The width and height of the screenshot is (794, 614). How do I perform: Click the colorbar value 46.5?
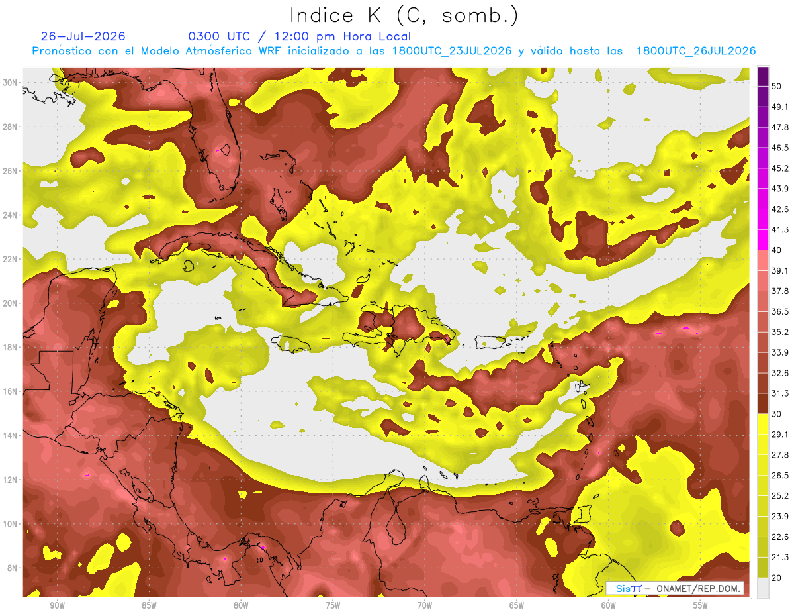click(x=780, y=148)
